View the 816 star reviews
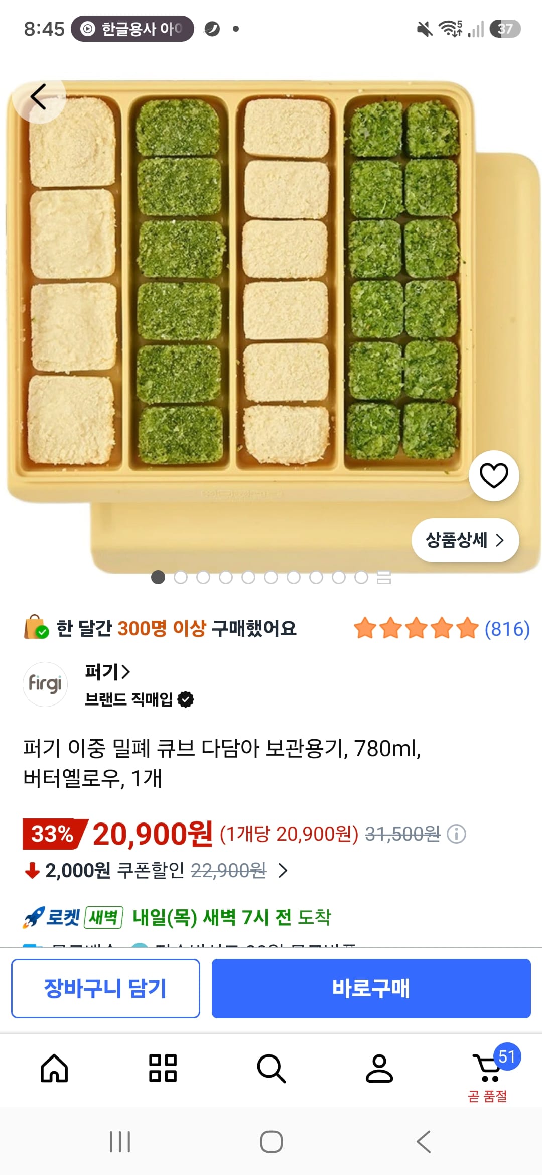The image size is (542, 1175). coord(442,628)
